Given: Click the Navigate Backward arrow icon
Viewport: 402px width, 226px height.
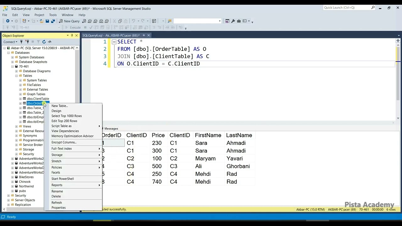Looking at the screenshot, I should pyautogui.click(x=8, y=21).
